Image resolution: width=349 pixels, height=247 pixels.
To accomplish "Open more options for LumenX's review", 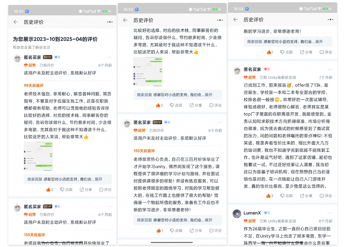I will click(330, 213).
